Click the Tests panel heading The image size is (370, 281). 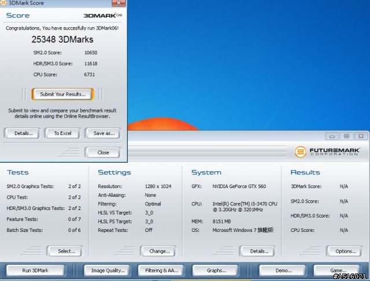(x=18, y=173)
